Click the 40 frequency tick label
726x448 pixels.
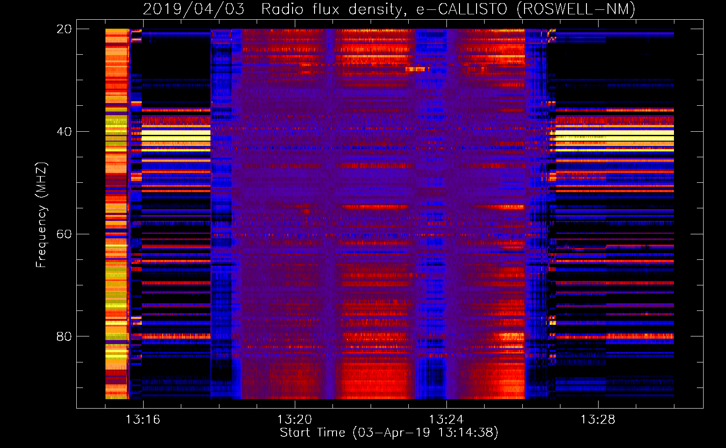64,132
